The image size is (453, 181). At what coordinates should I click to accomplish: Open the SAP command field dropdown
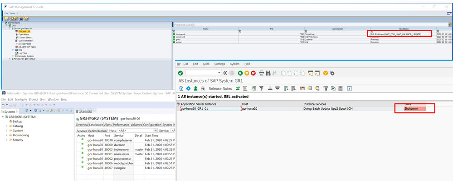click(219, 73)
